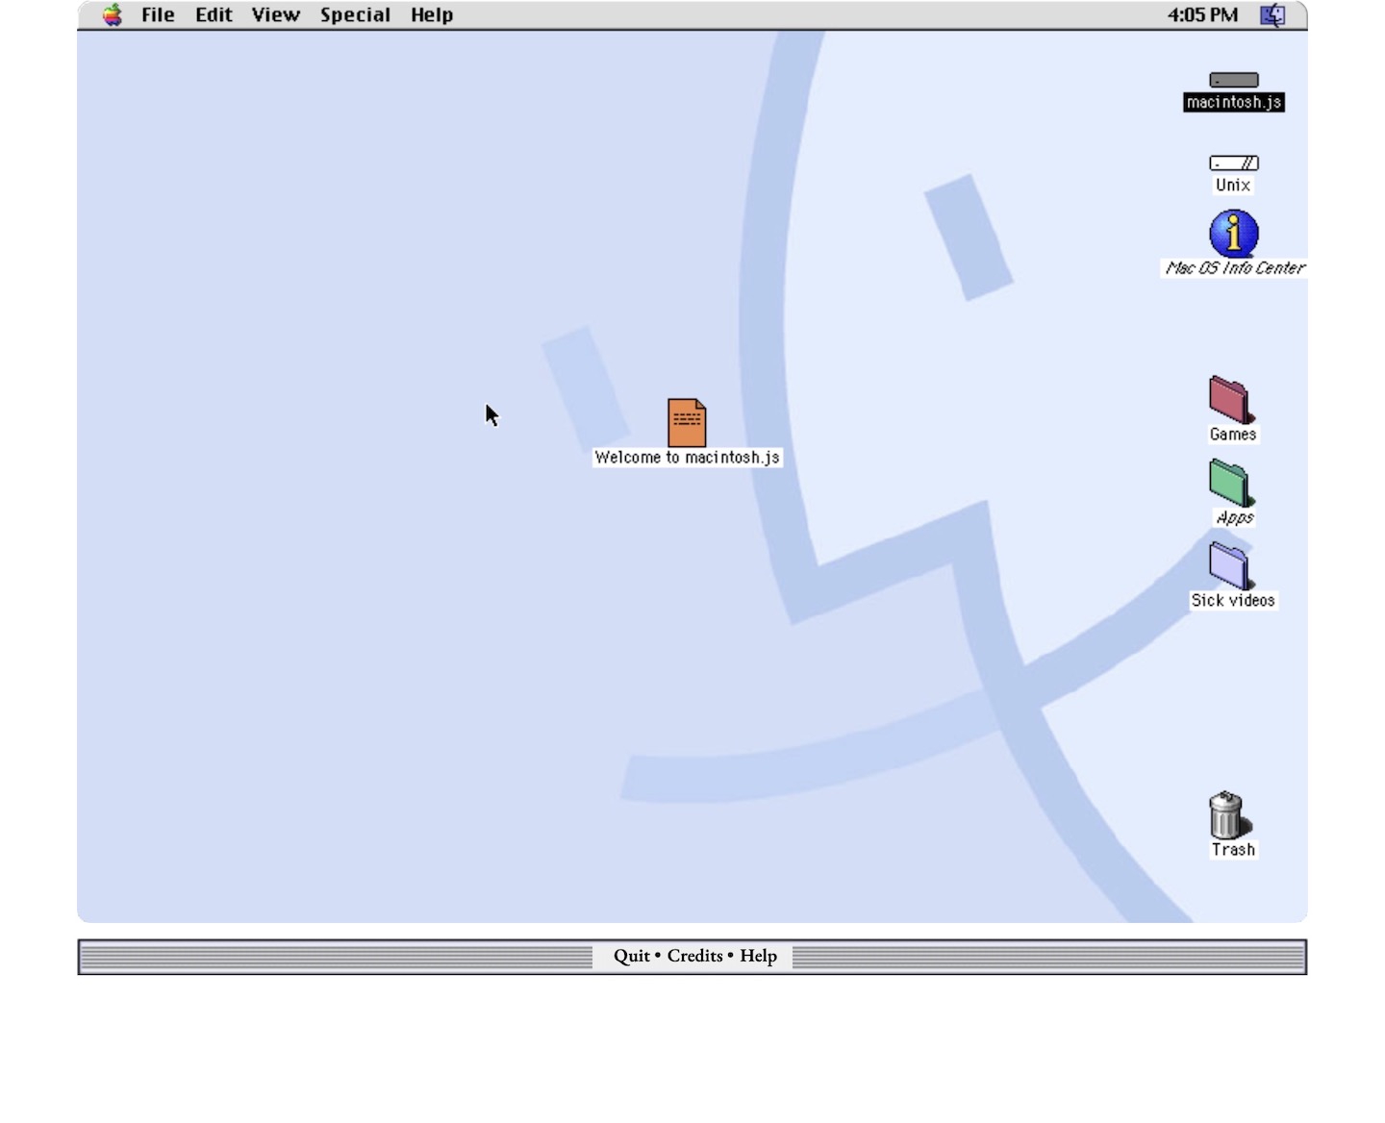Click the "Mac OS Info Center" label

coord(1235,268)
